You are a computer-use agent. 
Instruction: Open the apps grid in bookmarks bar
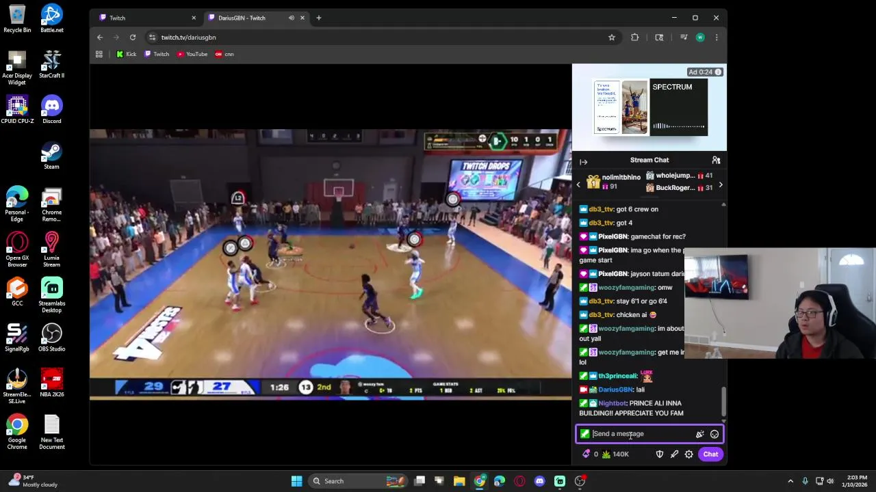(99, 54)
